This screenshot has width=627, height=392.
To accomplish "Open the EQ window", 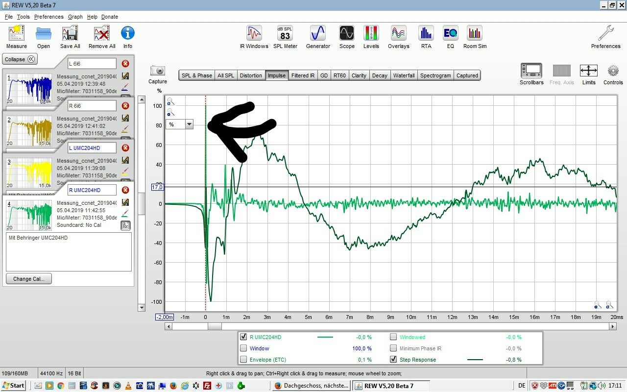I will point(450,34).
